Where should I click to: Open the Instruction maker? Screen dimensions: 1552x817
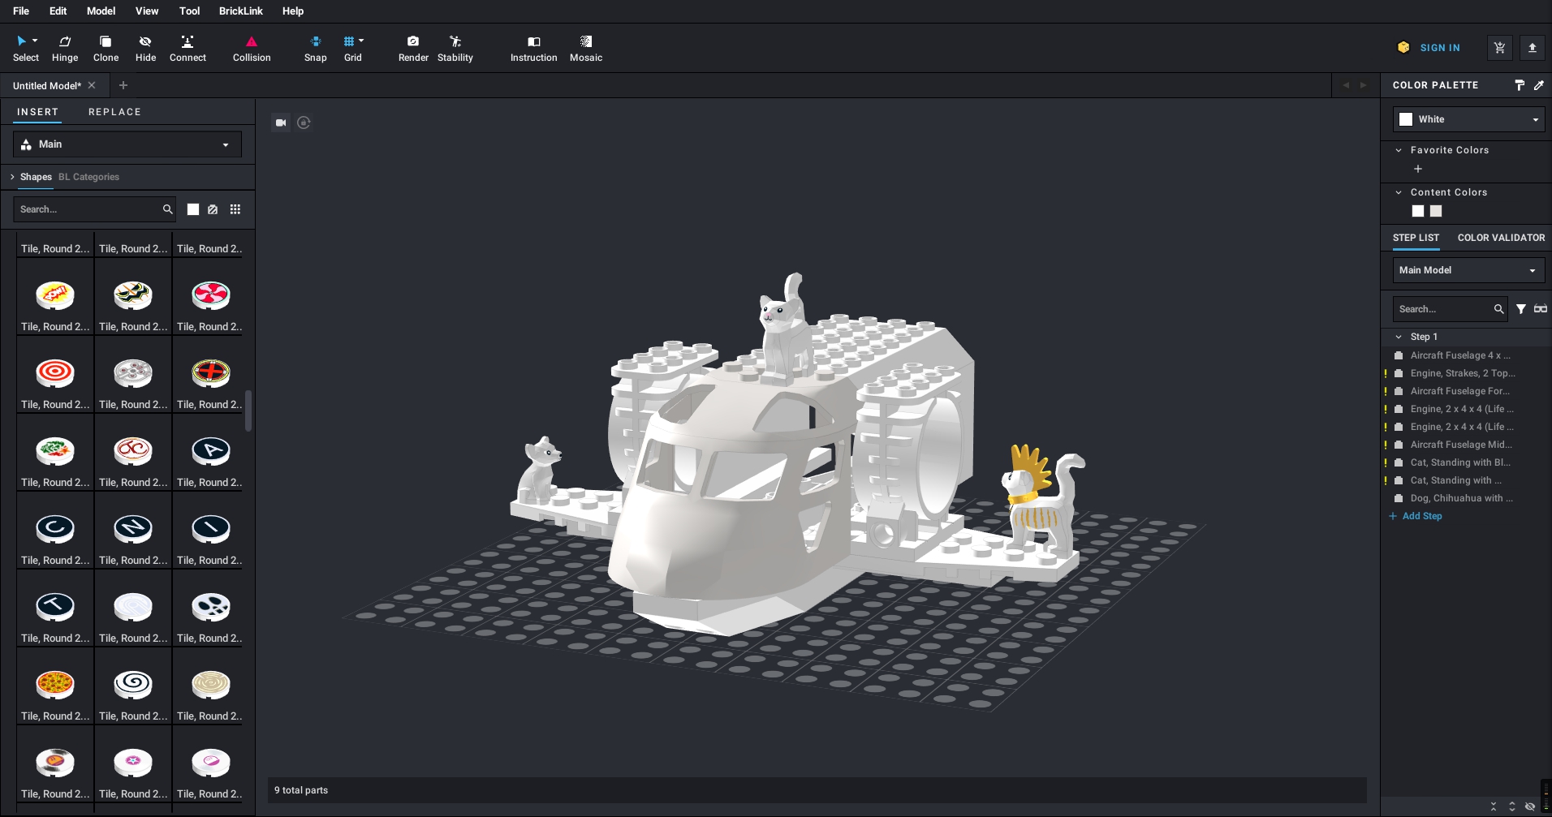click(x=533, y=46)
